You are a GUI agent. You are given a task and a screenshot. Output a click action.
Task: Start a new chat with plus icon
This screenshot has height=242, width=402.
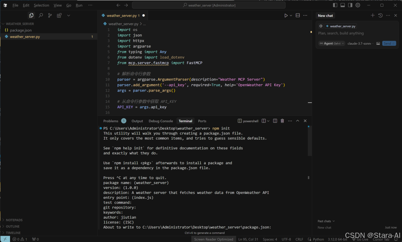click(373, 15)
